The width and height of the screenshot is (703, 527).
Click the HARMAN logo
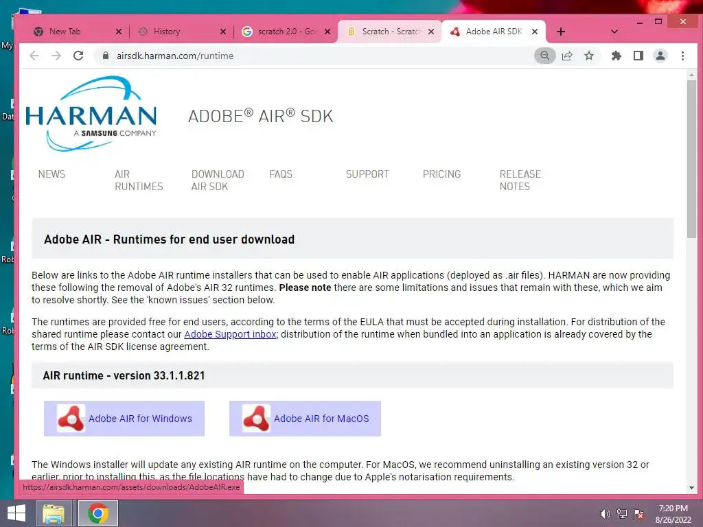[x=91, y=113]
